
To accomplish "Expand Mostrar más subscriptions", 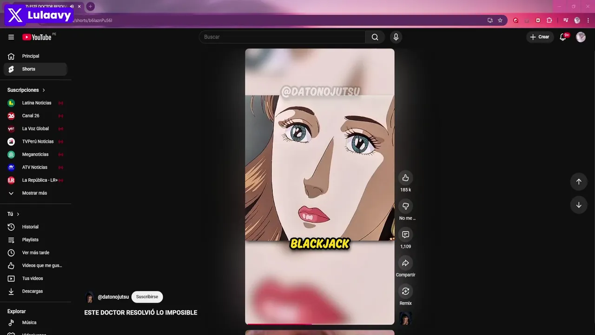I will (x=35, y=193).
